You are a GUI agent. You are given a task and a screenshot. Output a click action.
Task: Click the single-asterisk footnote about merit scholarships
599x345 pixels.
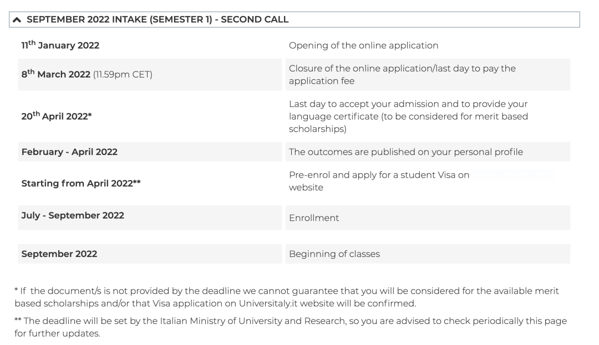[x=286, y=296]
